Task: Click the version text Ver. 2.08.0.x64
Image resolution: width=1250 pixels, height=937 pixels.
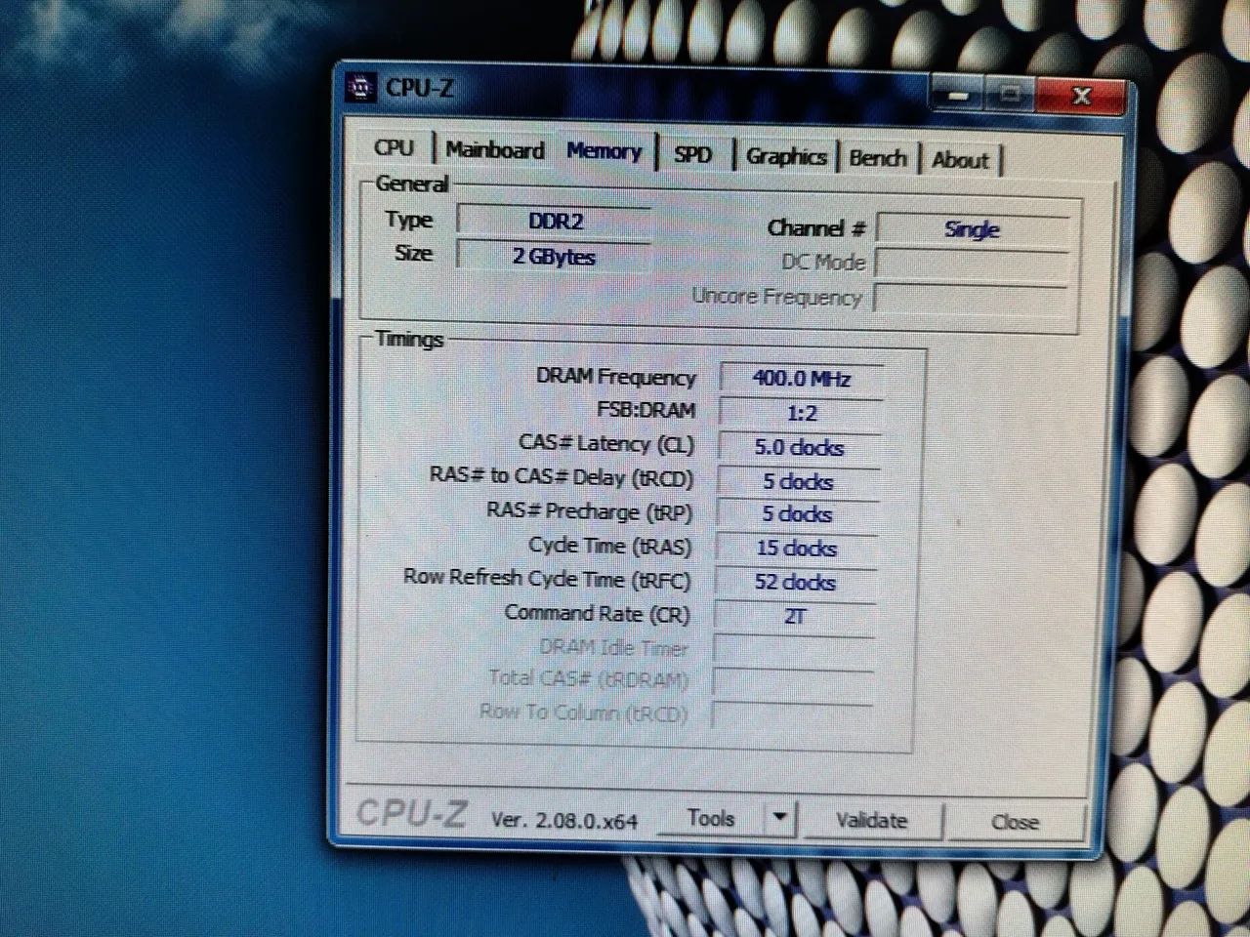Action: coord(564,821)
